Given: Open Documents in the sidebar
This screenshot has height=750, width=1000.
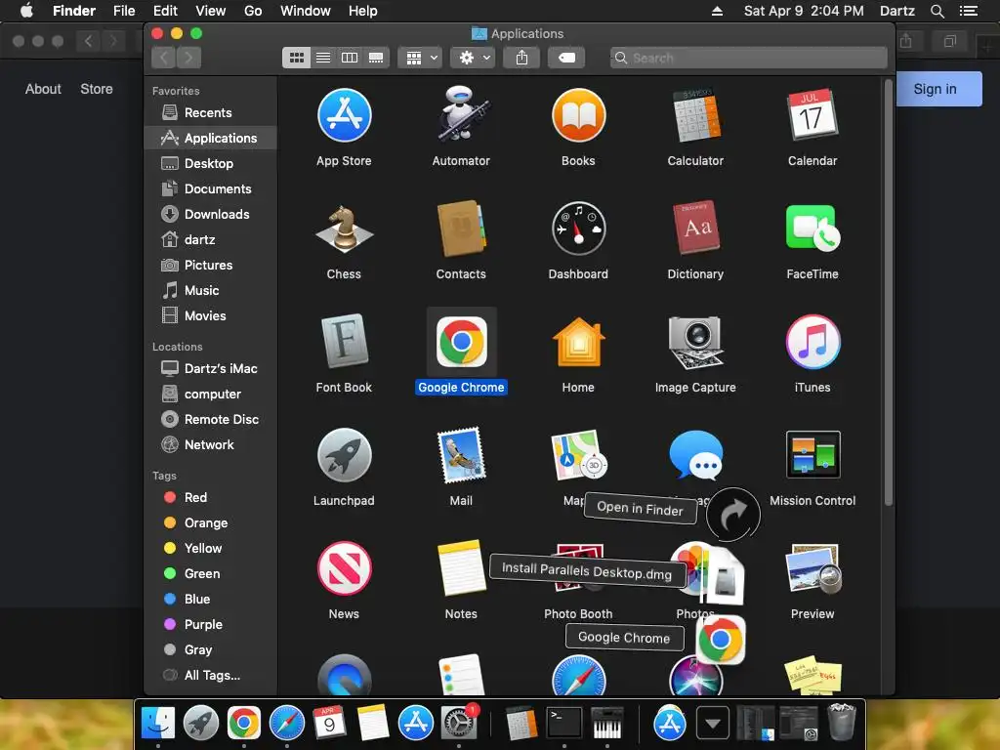Looking at the screenshot, I should point(211,189).
